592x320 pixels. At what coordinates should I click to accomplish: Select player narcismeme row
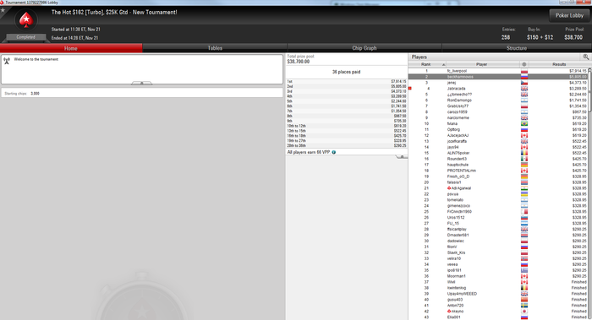point(498,118)
